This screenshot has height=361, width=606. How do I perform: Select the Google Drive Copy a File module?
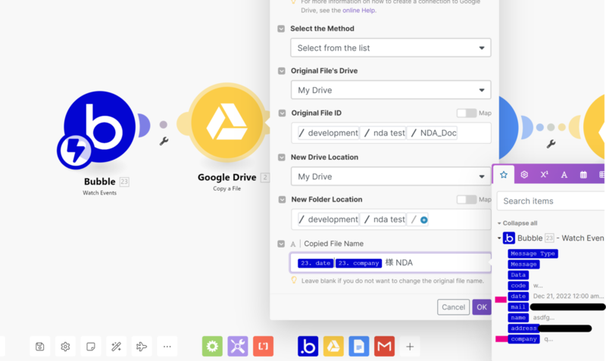point(226,122)
